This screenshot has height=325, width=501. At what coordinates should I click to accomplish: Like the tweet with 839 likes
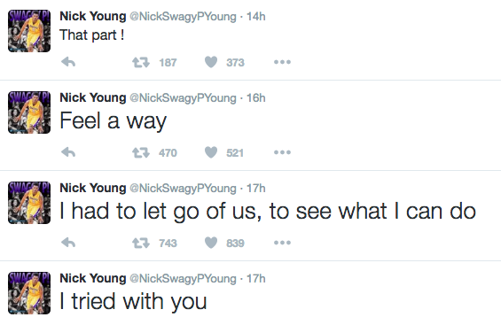pos(211,243)
